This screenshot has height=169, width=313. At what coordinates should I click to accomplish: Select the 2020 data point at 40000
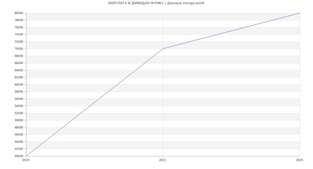(26, 156)
